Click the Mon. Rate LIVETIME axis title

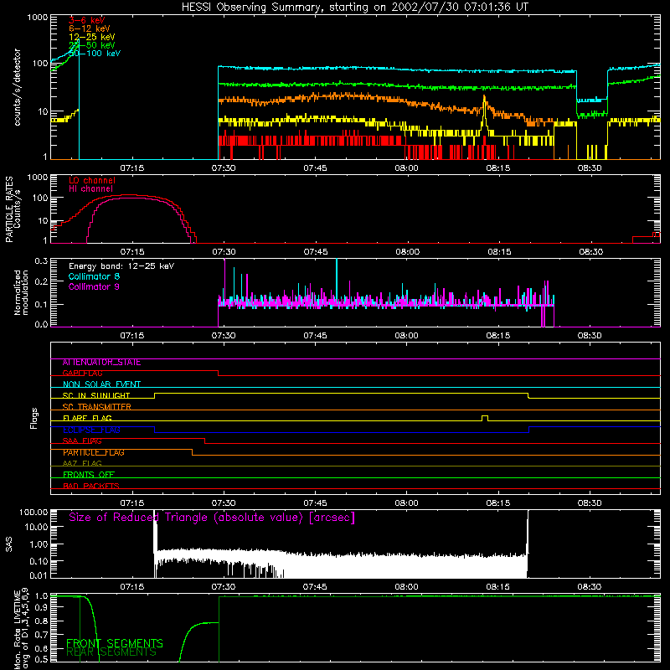pyautogui.click(x=17, y=631)
